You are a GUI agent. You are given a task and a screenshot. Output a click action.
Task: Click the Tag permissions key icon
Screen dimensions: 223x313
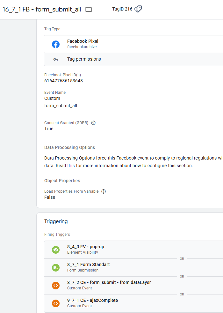click(56, 59)
